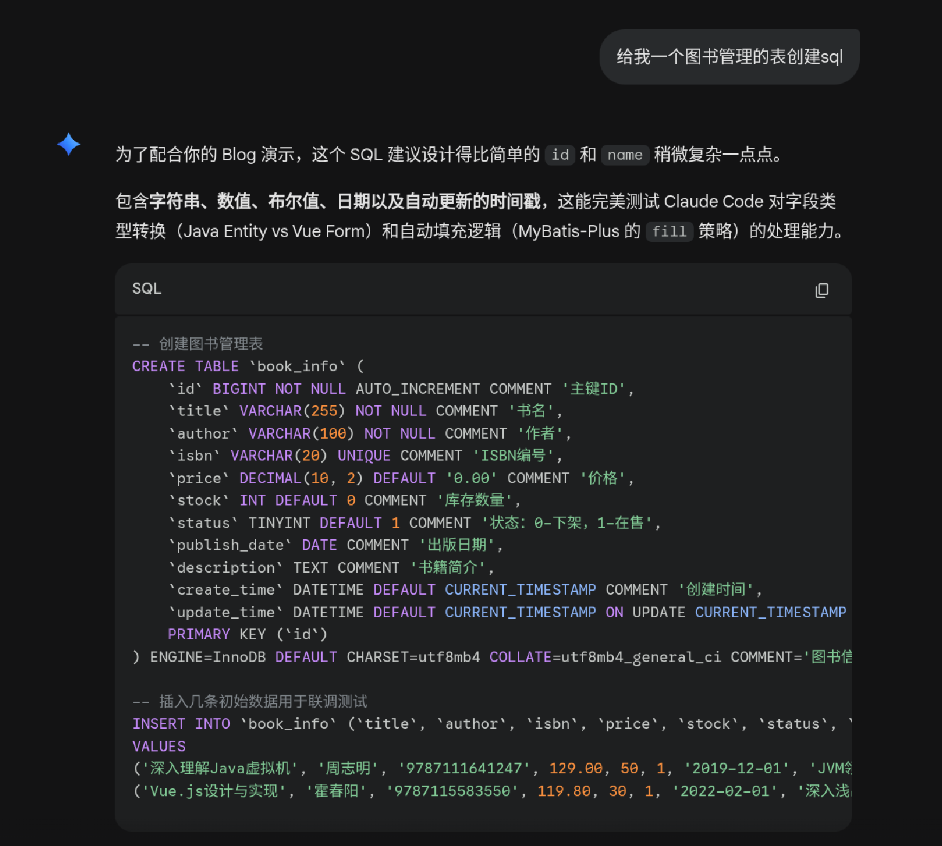The height and width of the screenshot is (846, 942).
Task: Click the inline code chip 'fill'
Action: pyautogui.click(x=669, y=231)
